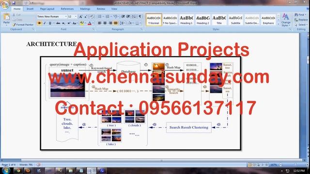The height and width of the screenshot is (174, 310).
Task: Click the Numbering list button
Action: (108, 16)
